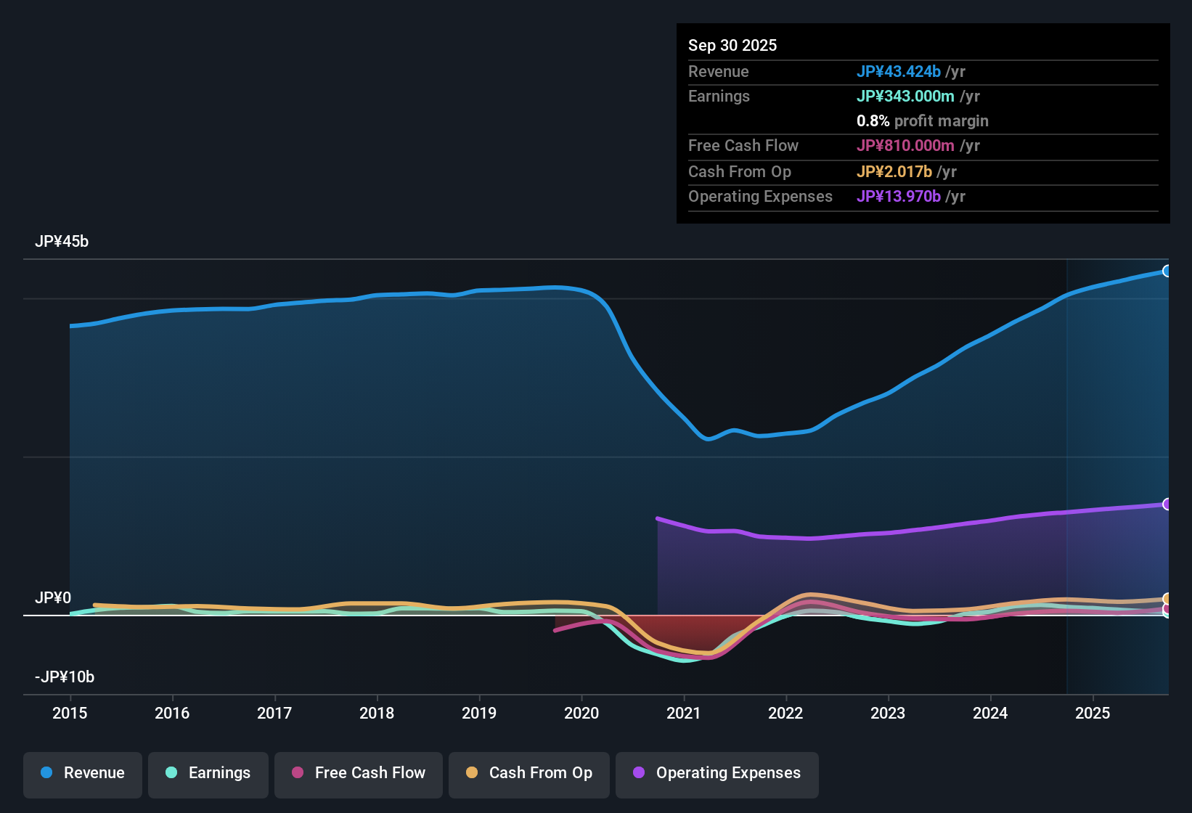Click the pink Free Cash Flow legend dot

297,774
